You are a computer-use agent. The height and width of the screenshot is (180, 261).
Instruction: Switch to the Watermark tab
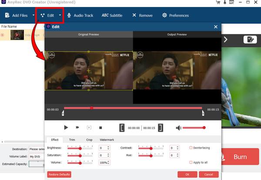coord(107,139)
